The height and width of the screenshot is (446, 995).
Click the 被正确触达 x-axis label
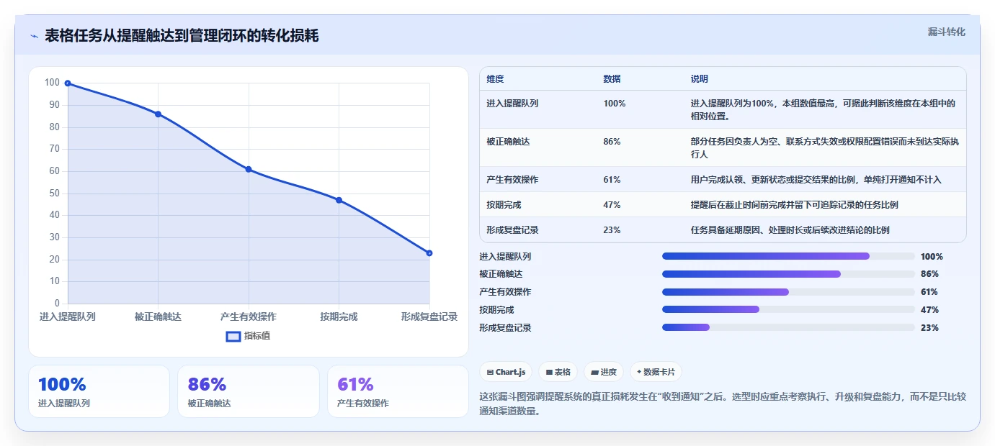(158, 317)
